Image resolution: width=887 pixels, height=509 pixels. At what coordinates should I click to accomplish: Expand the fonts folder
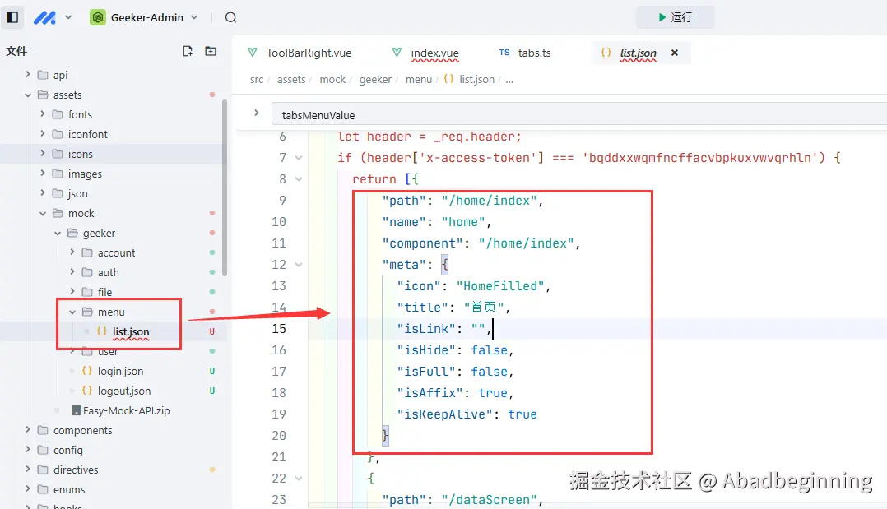tap(43, 113)
